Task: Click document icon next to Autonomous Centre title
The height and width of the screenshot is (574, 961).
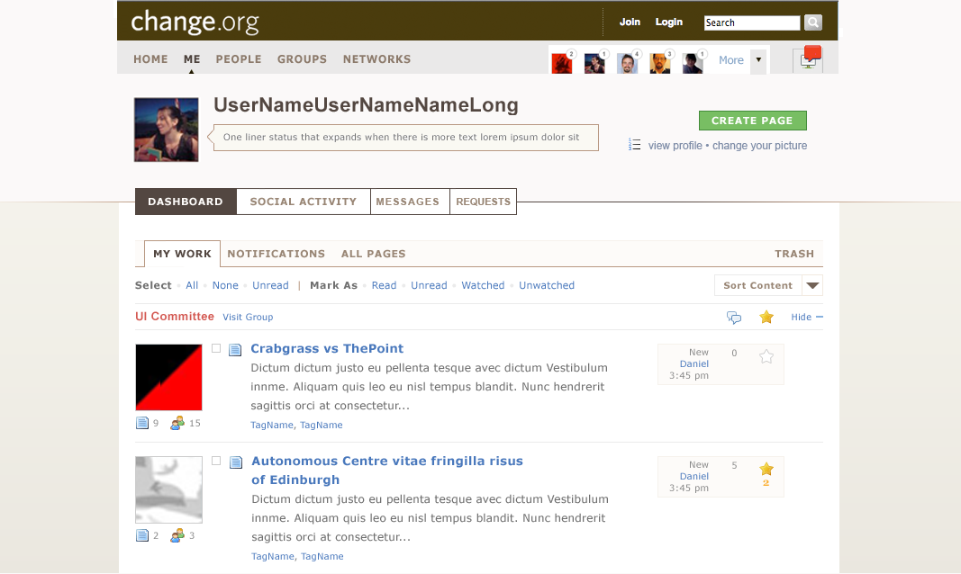Action: click(x=235, y=462)
